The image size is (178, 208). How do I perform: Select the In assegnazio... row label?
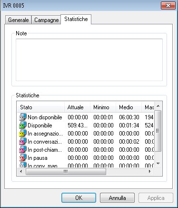pyautogui.click(x=45, y=134)
